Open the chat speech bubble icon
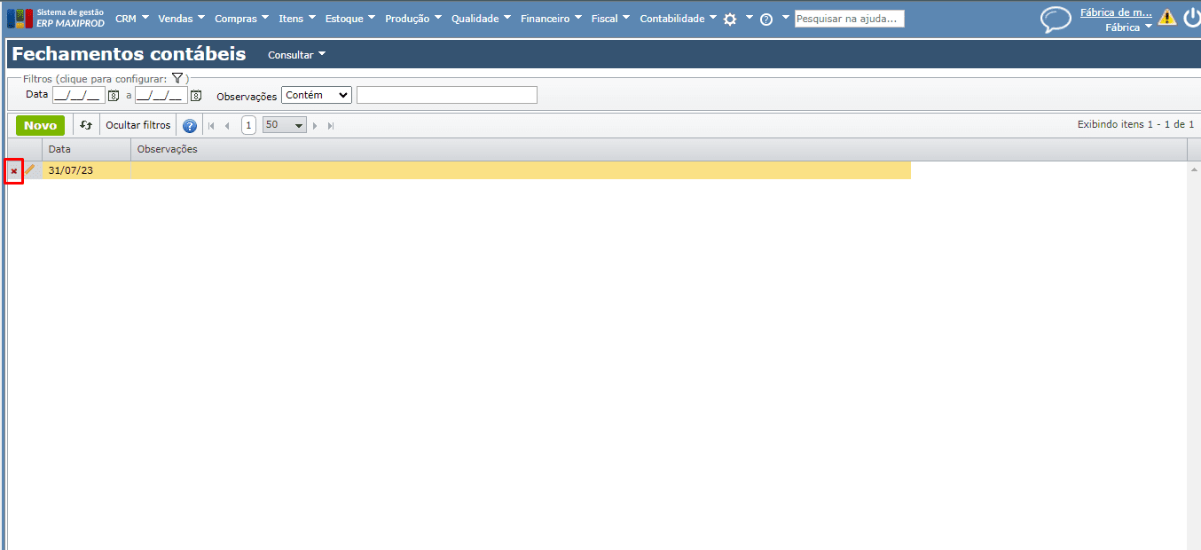1201x550 pixels. click(1056, 20)
